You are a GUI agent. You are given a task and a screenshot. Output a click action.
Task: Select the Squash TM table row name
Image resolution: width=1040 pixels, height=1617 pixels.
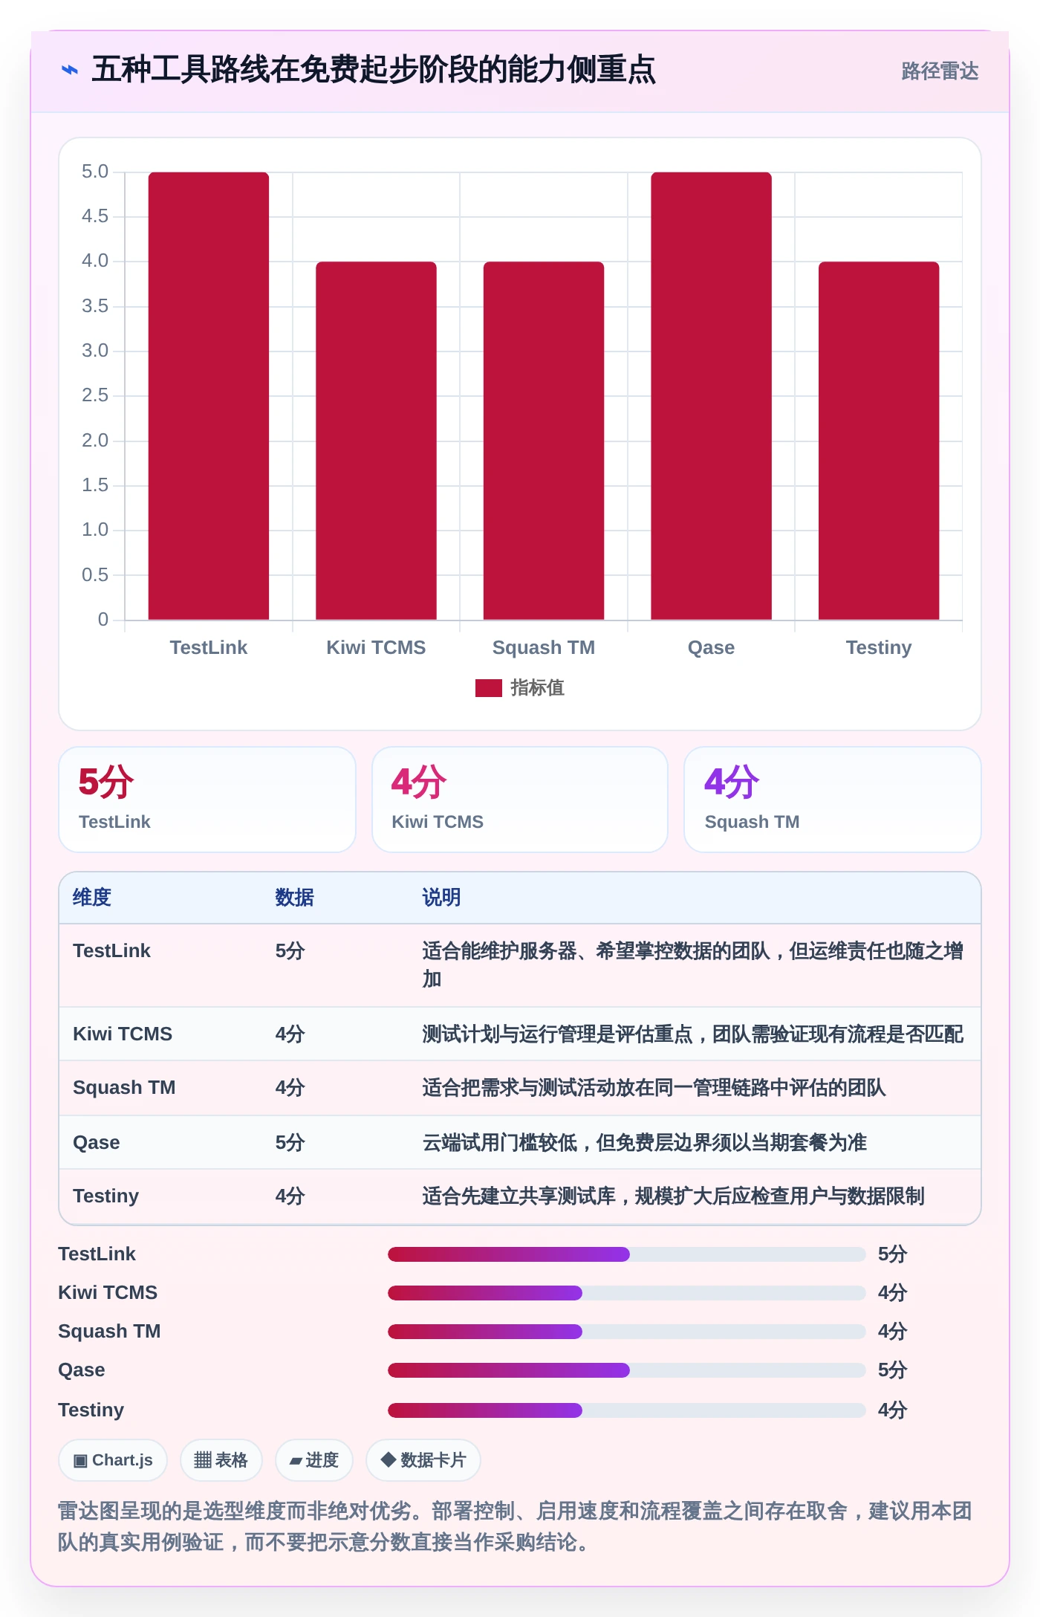124,1088
